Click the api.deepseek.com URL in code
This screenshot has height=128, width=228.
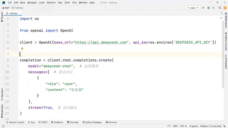(101, 42)
